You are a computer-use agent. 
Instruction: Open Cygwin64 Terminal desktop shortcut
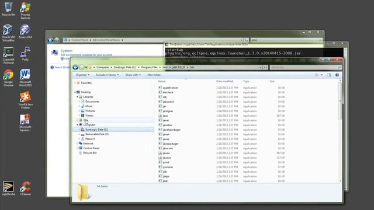(8, 55)
